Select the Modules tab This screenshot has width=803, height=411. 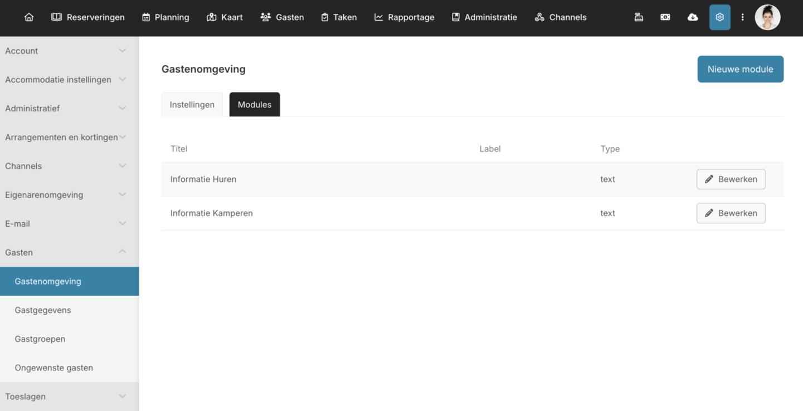pos(255,105)
